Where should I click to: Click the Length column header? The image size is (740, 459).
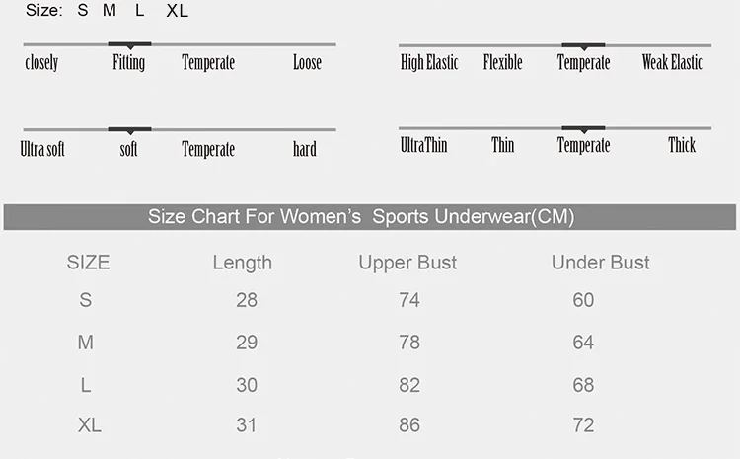242,263
